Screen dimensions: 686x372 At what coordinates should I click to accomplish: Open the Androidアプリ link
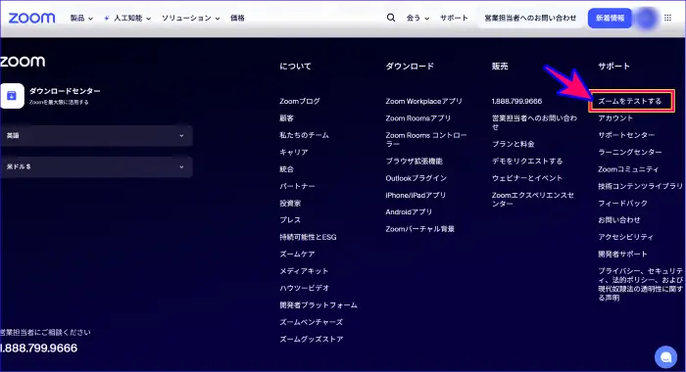409,212
